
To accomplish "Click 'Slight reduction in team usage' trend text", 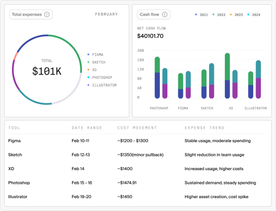I will pyautogui.click(x=214, y=155).
